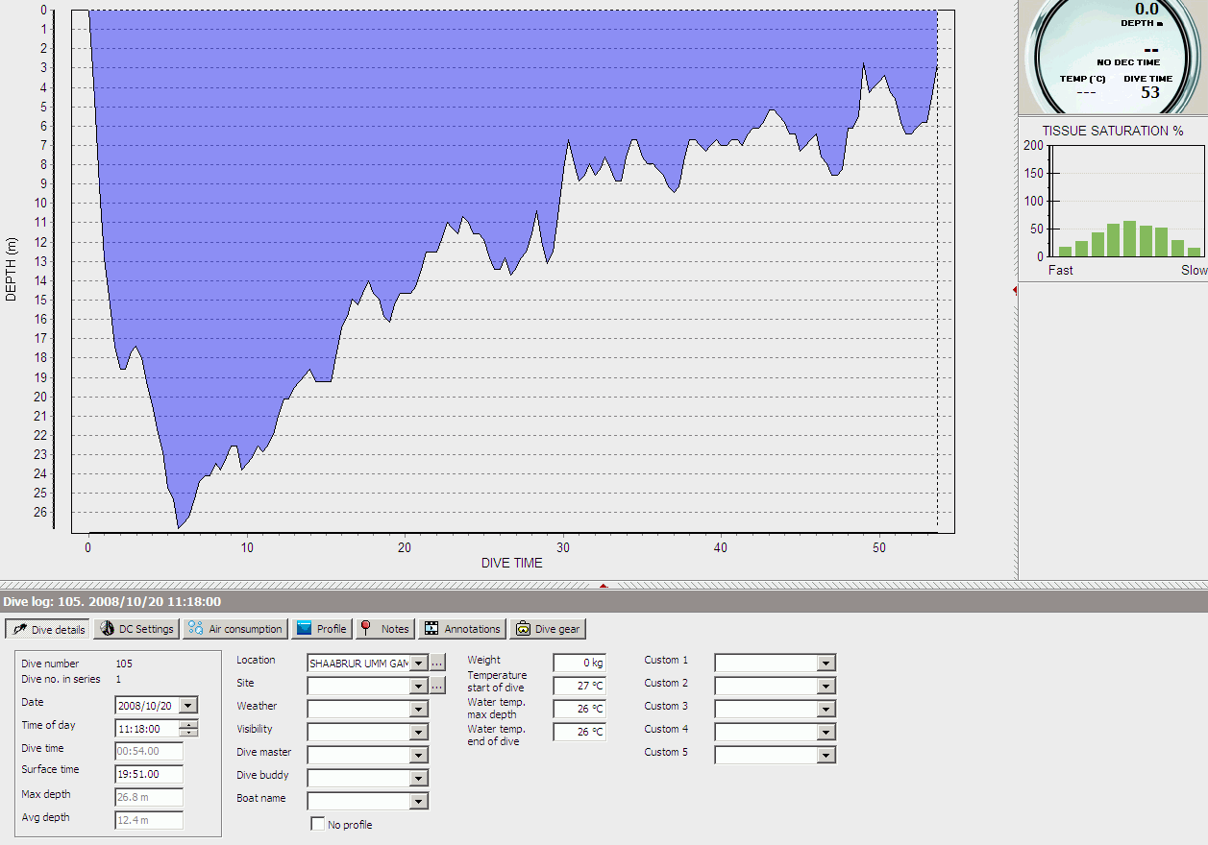Click into the Weight input field
Viewport: 1208px width, 845px height.
579,663
